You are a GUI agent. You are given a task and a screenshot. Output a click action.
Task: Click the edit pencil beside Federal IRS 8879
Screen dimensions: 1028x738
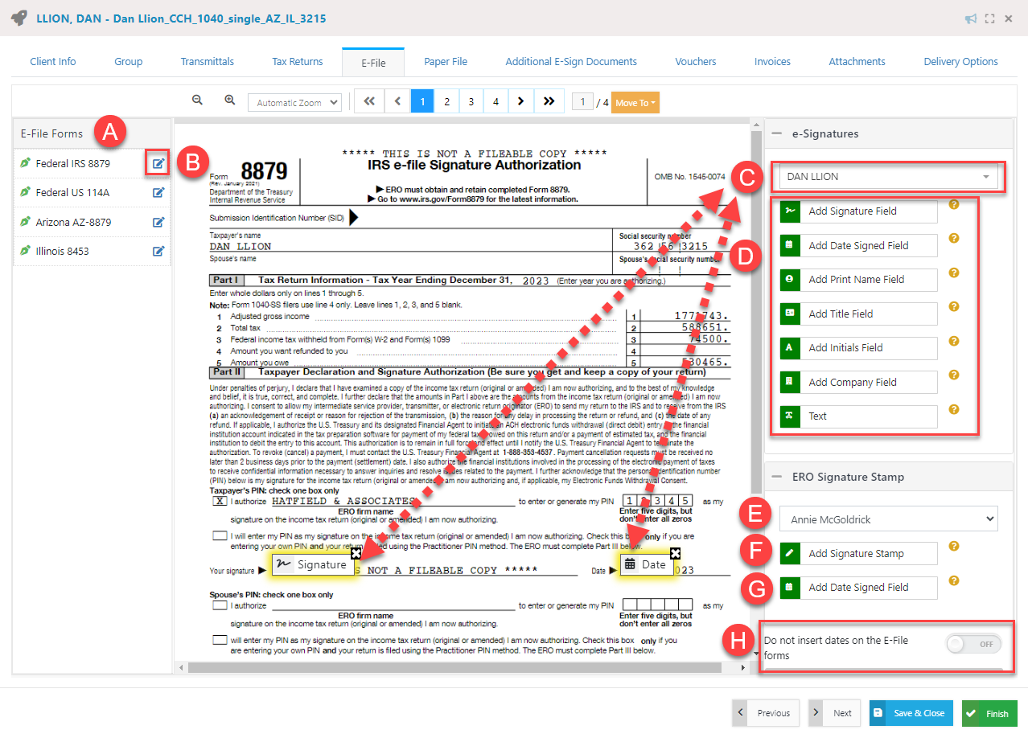(158, 162)
